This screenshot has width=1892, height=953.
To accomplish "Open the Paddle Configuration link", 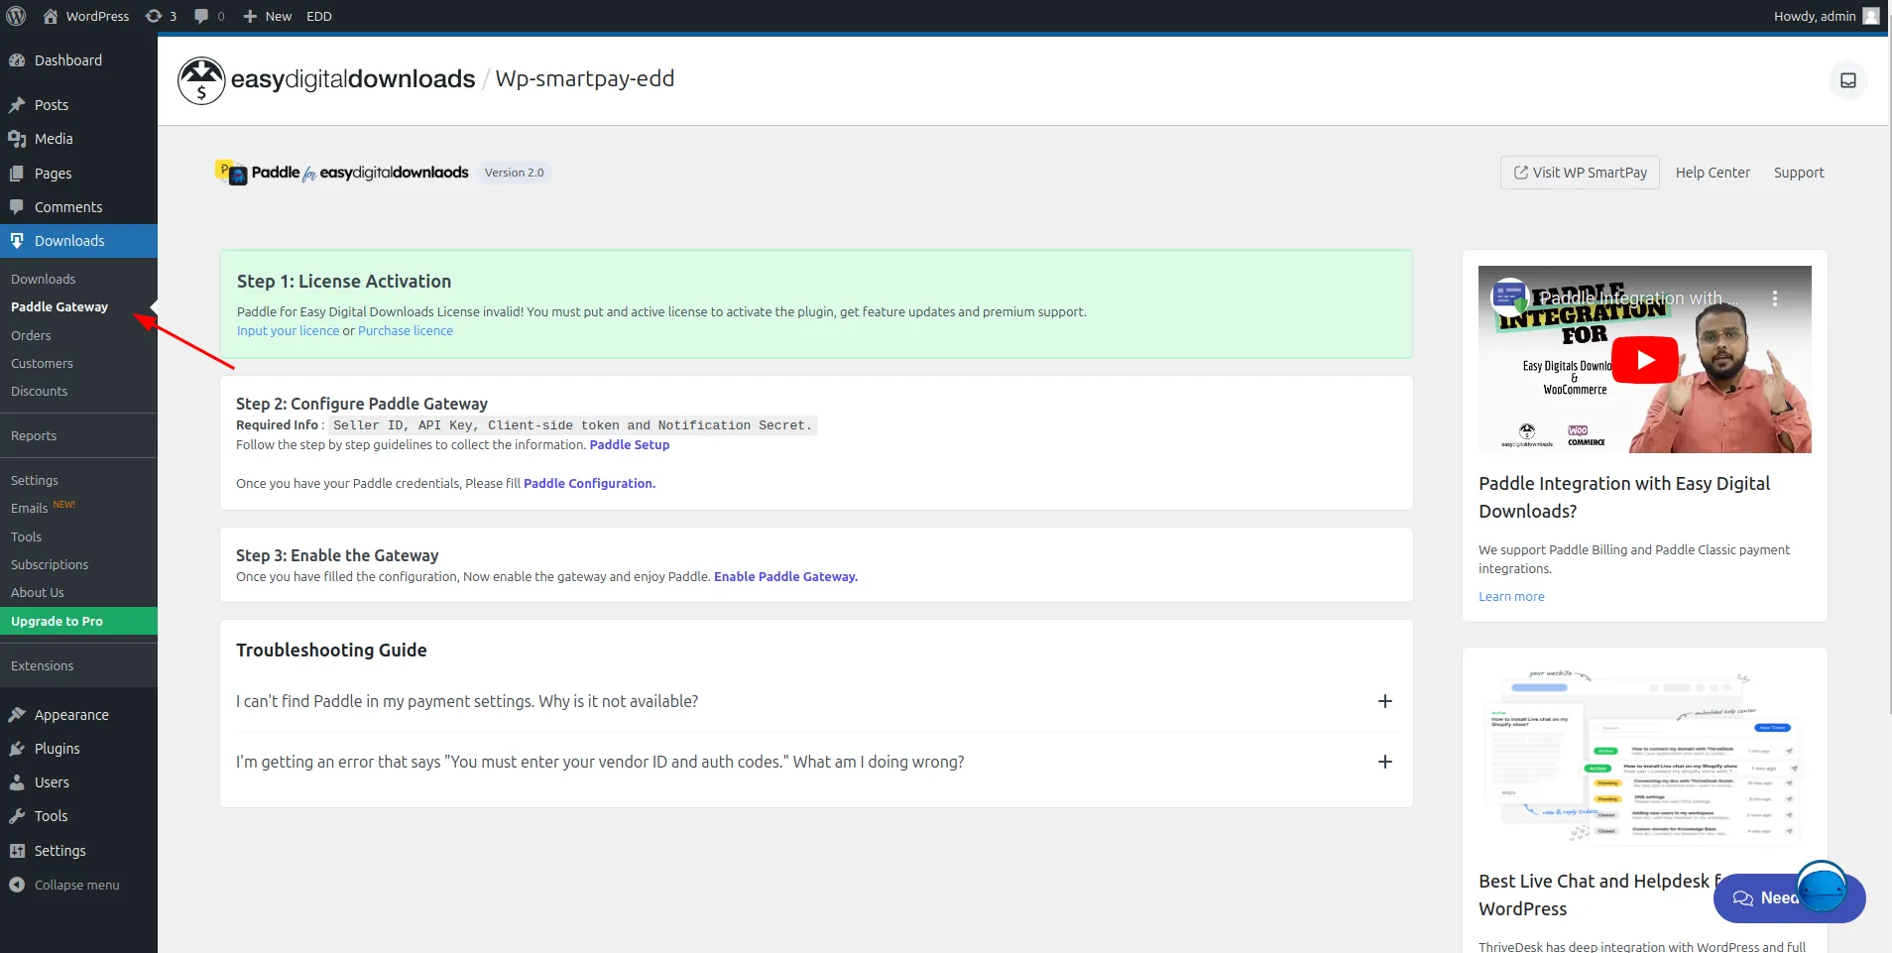I will click(589, 484).
